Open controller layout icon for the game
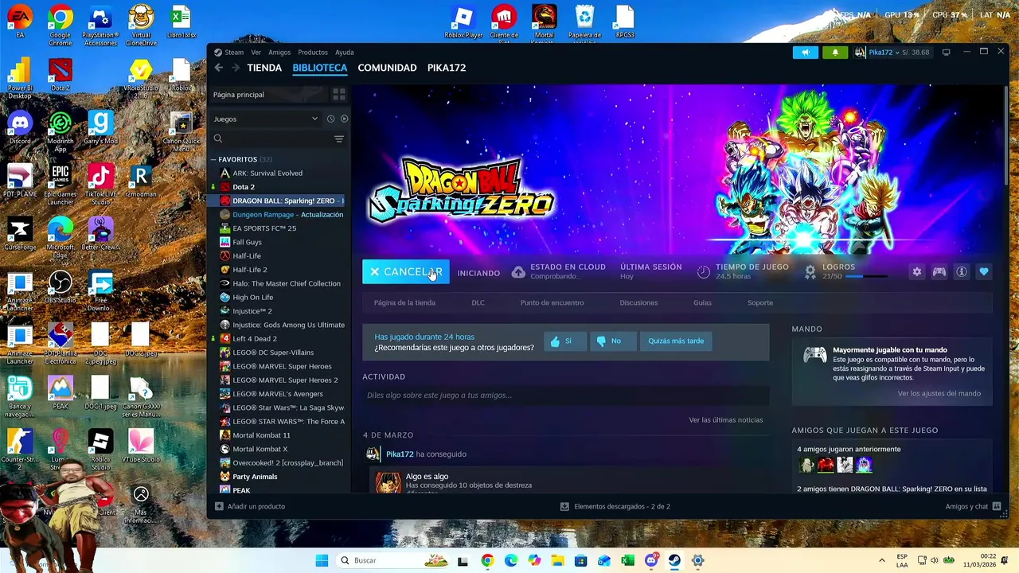This screenshot has height=573, width=1019. click(x=939, y=272)
